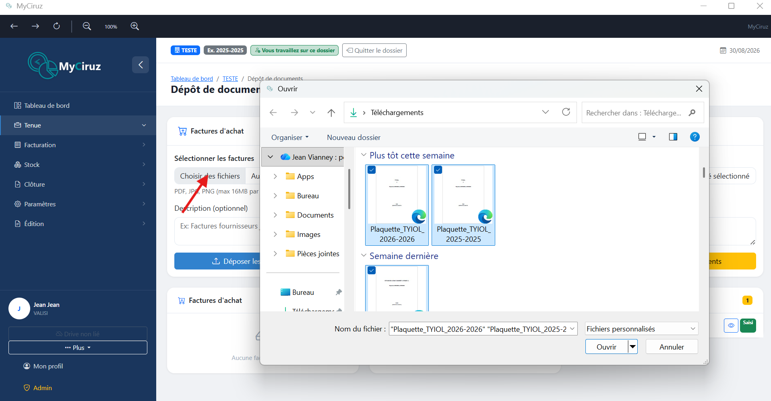Screen dimensions: 771x401
Task: Expand the Pièces jointes folder in the tree
Action: point(275,253)
